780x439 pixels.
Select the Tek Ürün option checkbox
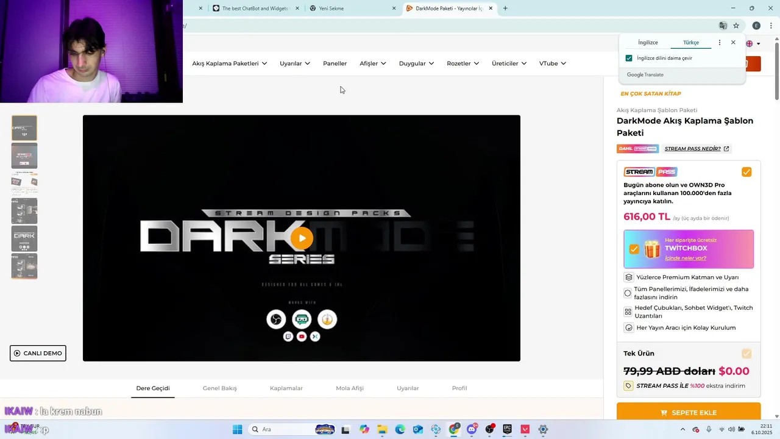pos(746,354)
